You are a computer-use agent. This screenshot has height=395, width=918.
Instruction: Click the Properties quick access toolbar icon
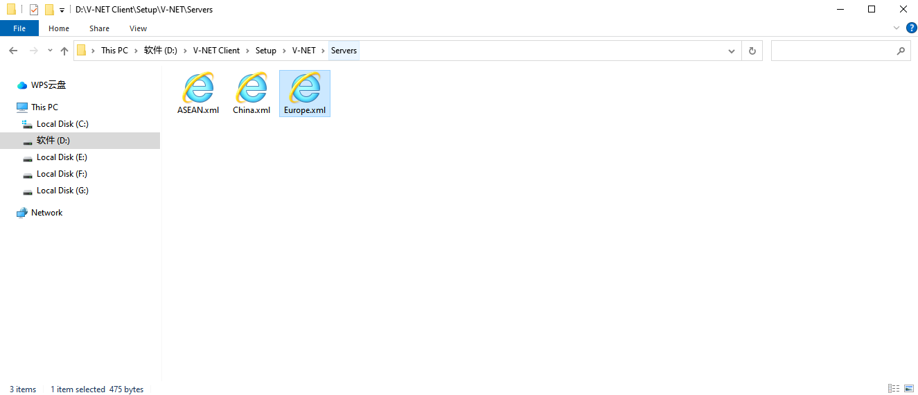(34, 10)
